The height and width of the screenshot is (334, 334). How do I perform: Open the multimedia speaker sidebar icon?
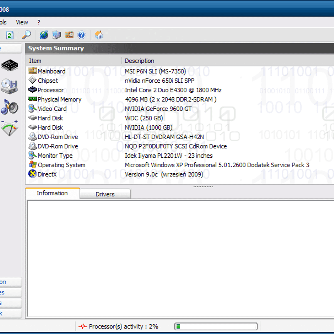point(9,107)
